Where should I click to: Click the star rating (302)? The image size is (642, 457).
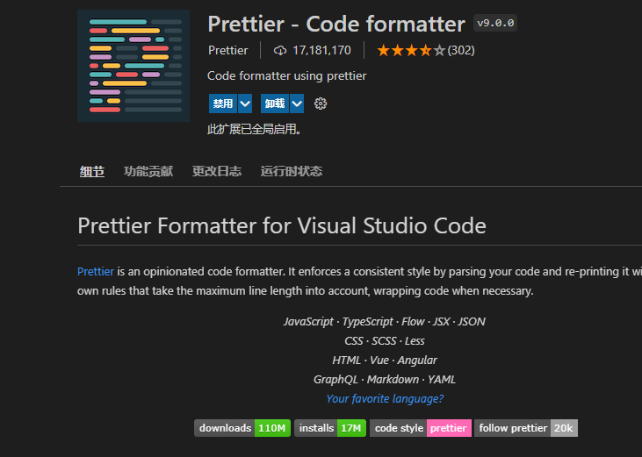coord(425,50)
